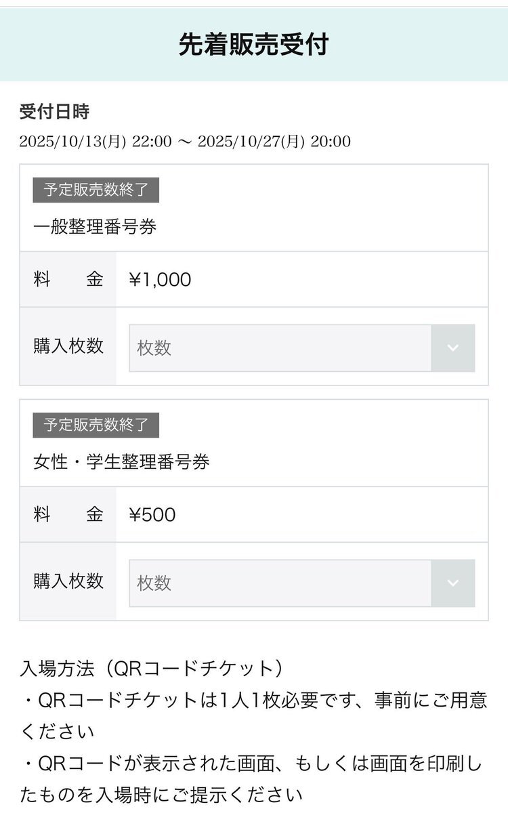Click the 先着販売受付 page header
Image resolution: width=508 pixels, height=813 pixels.
[254, 45]
